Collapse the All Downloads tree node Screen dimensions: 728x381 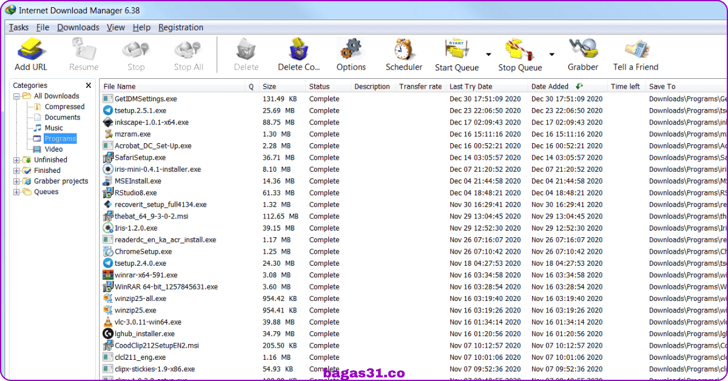click(x=16, y=96)
